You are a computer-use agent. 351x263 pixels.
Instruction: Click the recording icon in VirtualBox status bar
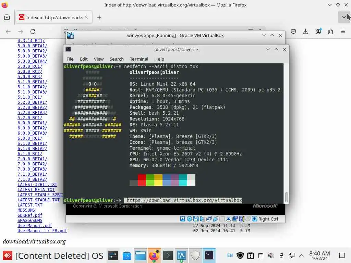click(x=235, y=219)
